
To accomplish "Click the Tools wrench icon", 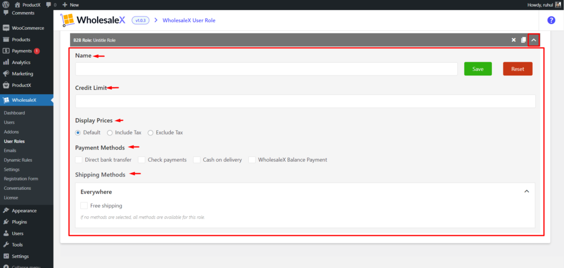I will [x=6, y=245].
